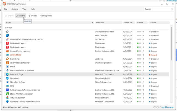Screen dimensions: 177x111
Task: Click the list's vertical scrollbar thumb
Action: 171,44
